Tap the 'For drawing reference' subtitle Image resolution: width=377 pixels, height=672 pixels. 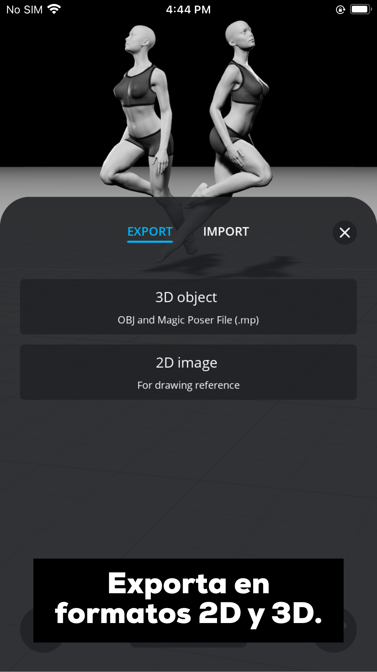point(188,385)
